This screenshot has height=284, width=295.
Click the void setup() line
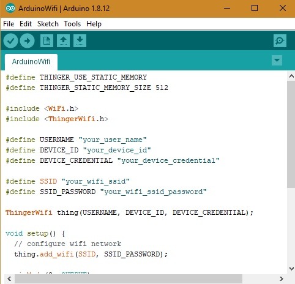pos(35,233)
